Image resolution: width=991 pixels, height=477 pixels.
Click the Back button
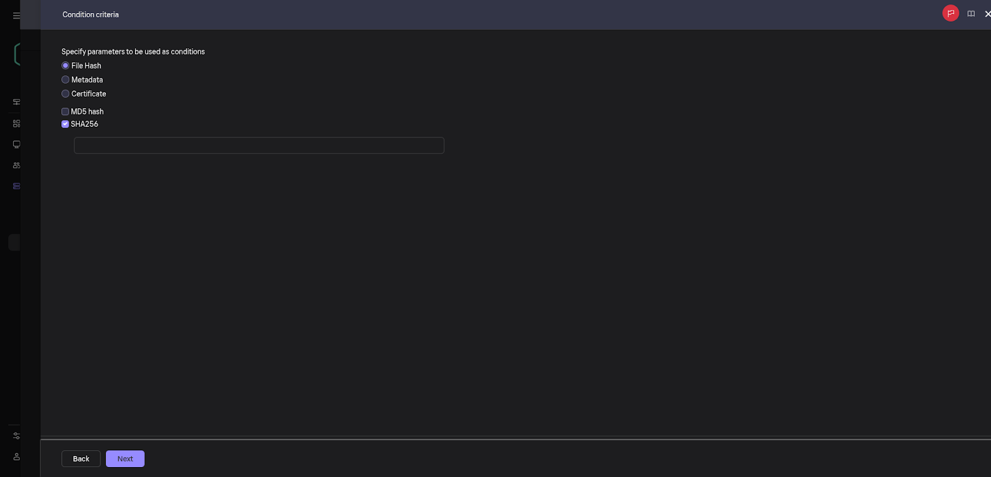(x=81, y=459)
